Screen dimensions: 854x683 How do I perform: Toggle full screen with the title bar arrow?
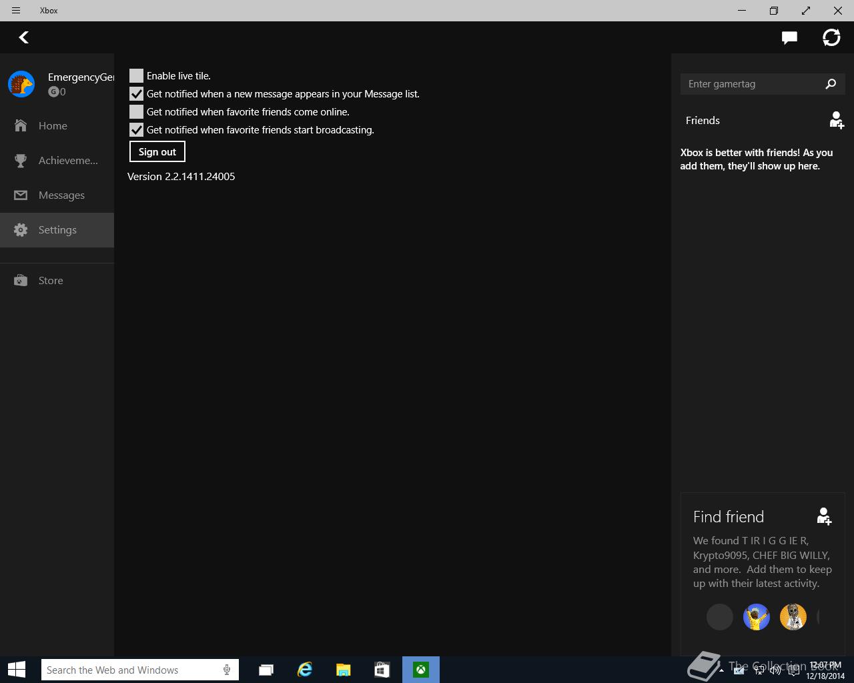click(806, 11)
